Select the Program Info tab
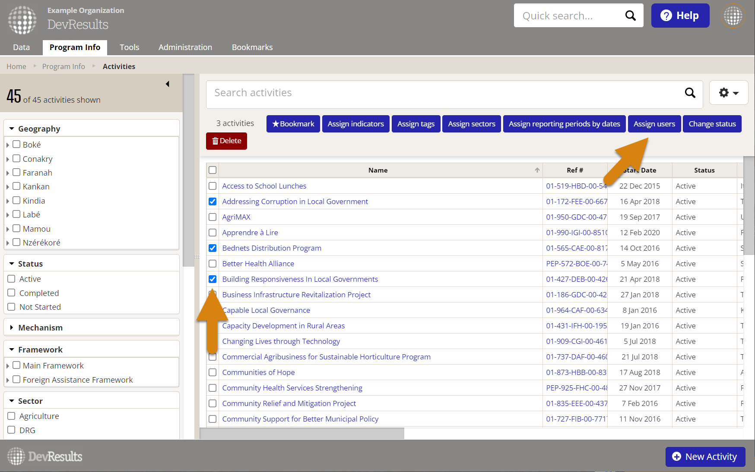This screenshot has width=755, height=472. pos(75,47)
